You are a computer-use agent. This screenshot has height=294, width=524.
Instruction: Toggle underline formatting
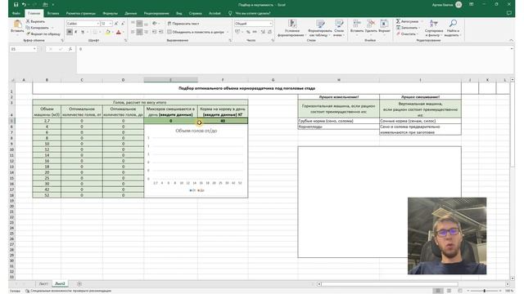click(x=83, y=32)
